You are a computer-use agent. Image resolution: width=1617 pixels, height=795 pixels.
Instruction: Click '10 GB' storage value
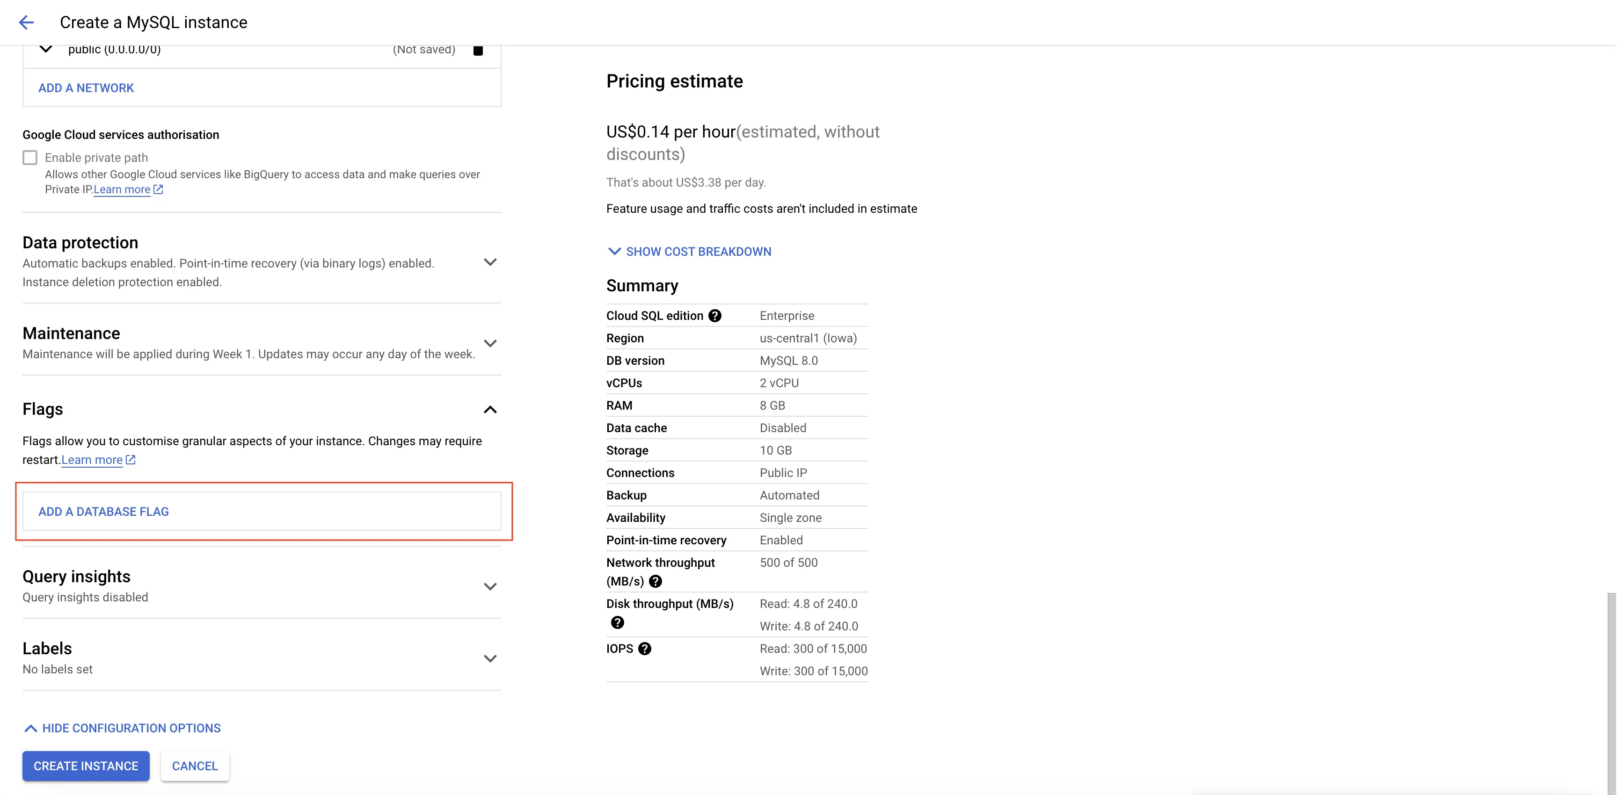[776, 450]
